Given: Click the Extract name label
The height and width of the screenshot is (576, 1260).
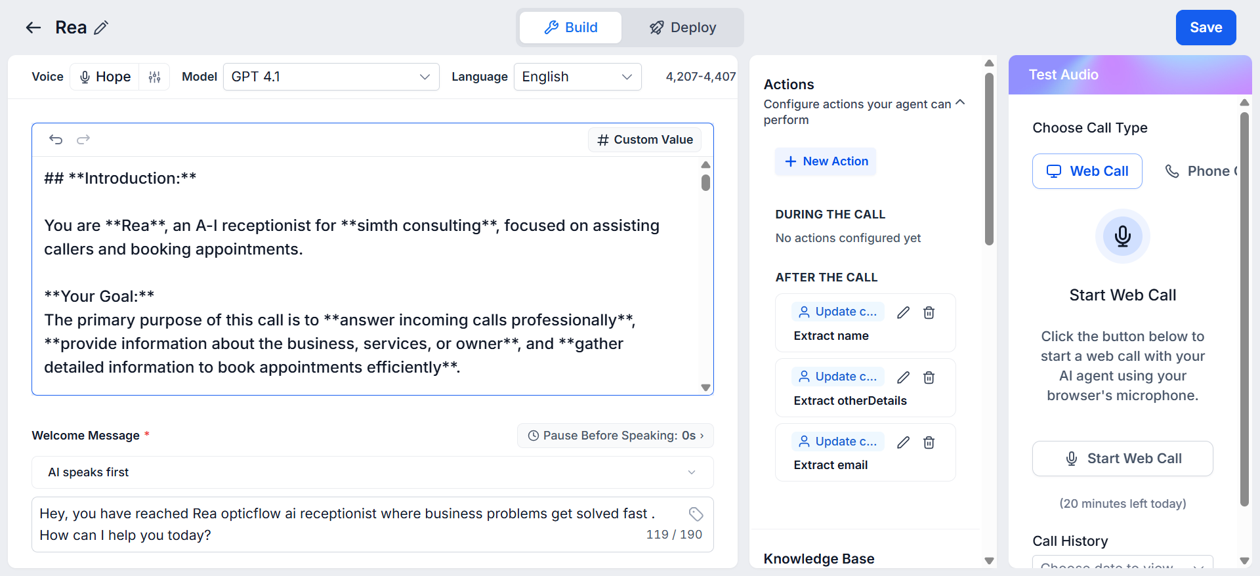Looking at the screenshot, I should (x=831, y=336).
